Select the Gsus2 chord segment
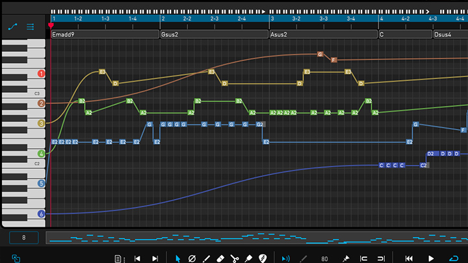The height and width of the screenshot is (263, 468). click(213, 34)
